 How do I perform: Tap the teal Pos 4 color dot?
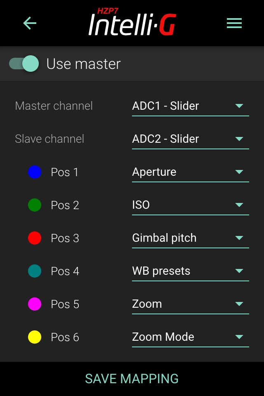point(35,271)
